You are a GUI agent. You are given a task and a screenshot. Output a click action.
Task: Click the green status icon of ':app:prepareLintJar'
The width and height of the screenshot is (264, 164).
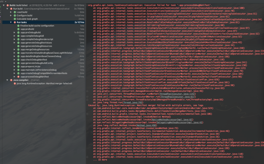click(x=18, y=66)
